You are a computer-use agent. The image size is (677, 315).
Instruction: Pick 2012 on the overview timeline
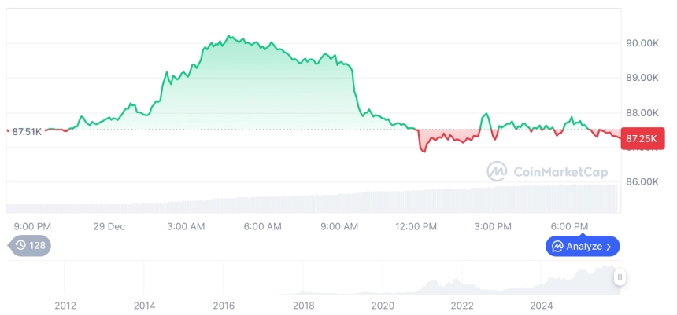[x=65, y=305]
